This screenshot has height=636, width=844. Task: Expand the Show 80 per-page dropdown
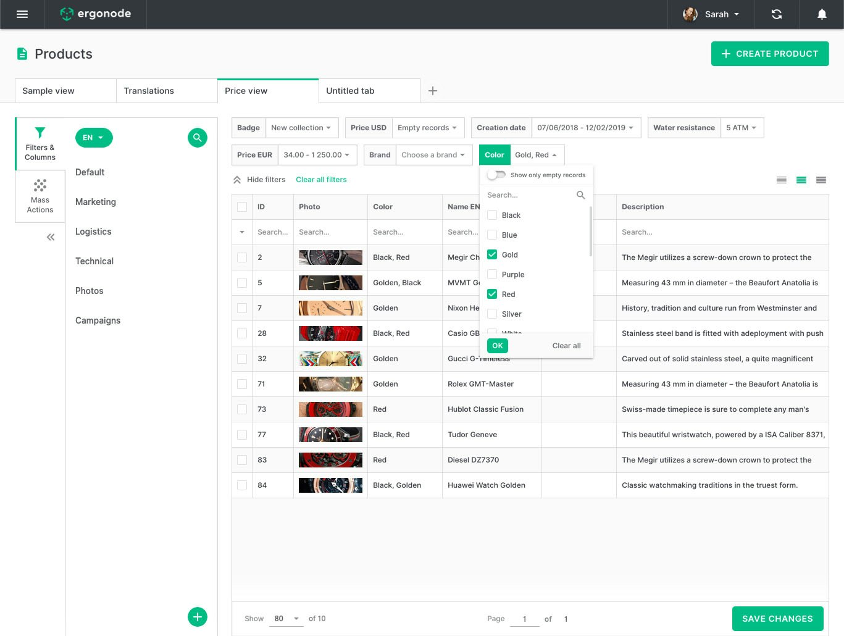pos(286,618)
